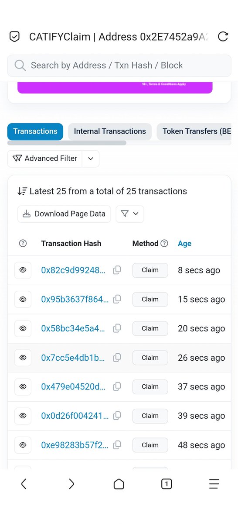This screenshot has height=524, width=238.
Task: Click help icon beside Method column
Action: tap(164, 244)
